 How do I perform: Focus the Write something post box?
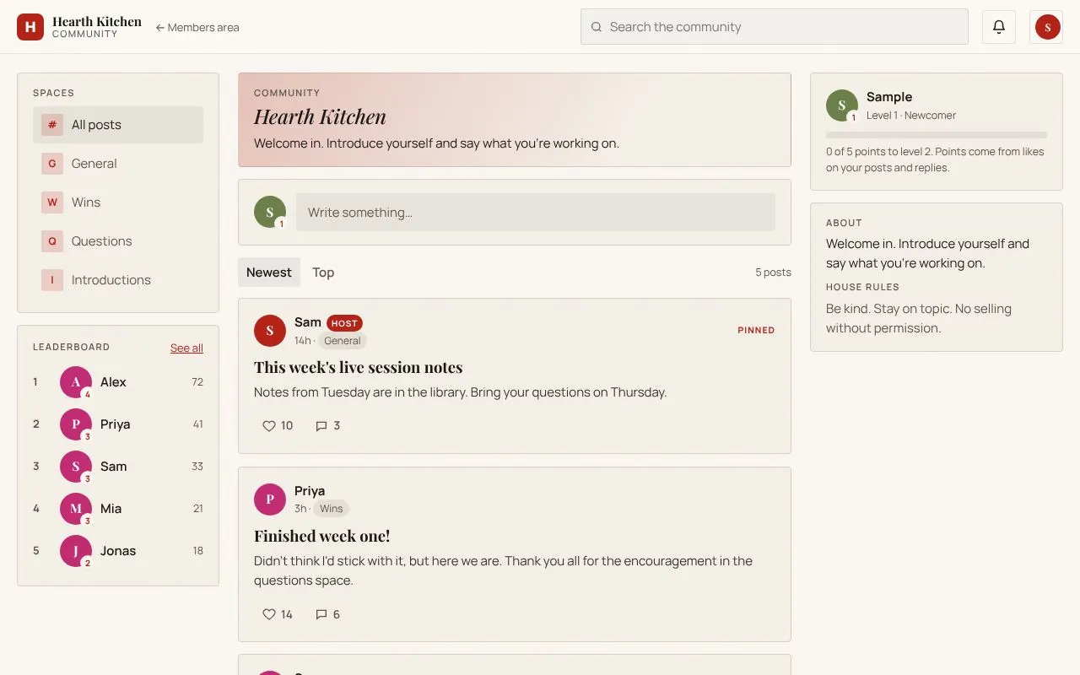point(536,213)
